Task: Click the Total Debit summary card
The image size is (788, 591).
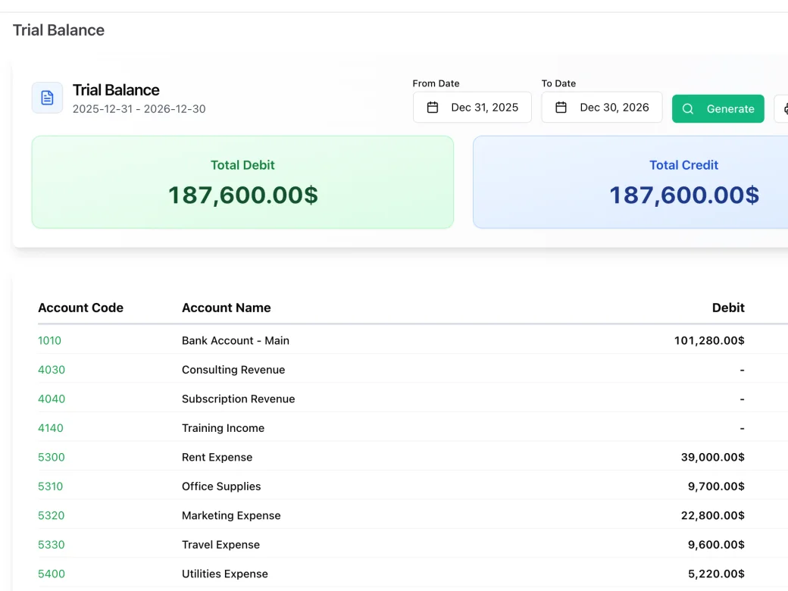Action: point(242,182)
